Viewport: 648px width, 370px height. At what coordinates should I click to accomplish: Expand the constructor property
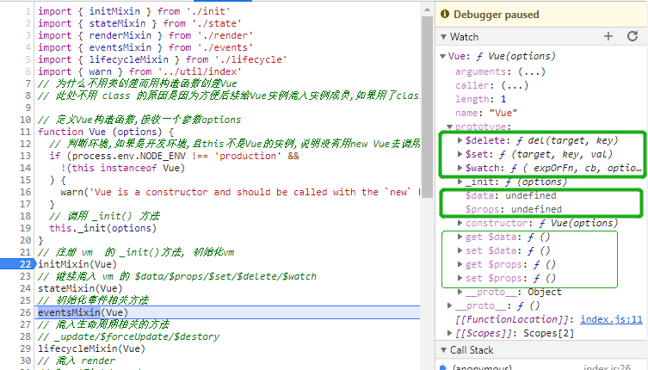coord(460,223)
